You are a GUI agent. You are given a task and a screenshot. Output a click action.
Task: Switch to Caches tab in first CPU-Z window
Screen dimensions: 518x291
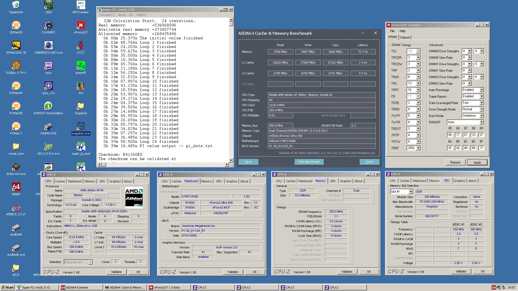click(x=60, y=181)
